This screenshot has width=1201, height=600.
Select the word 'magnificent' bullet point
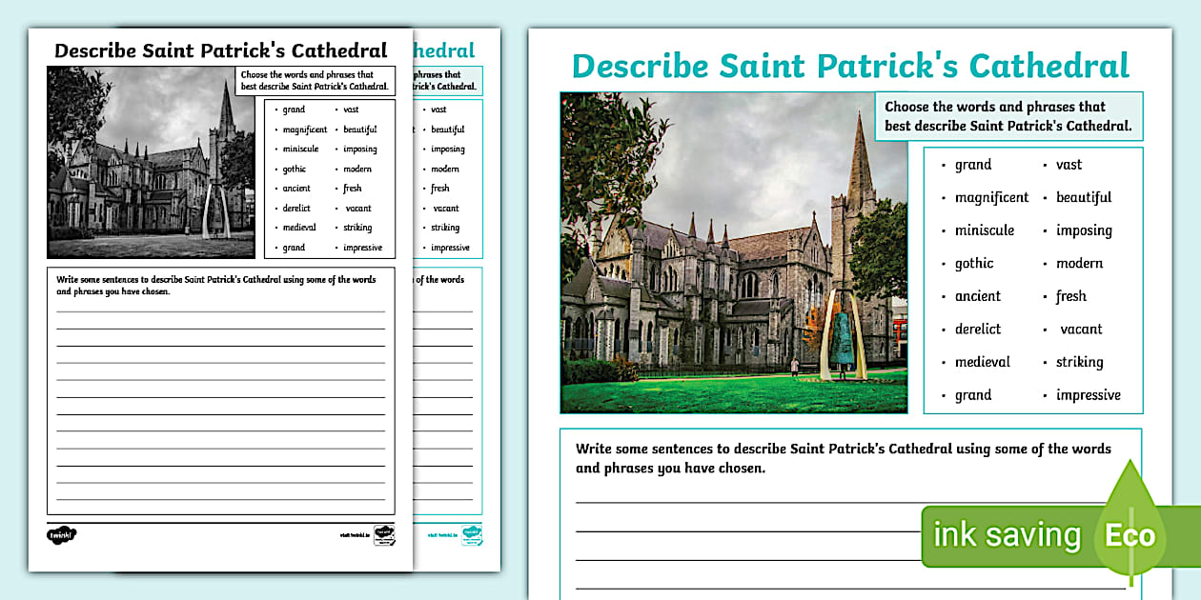coord(991,197)
